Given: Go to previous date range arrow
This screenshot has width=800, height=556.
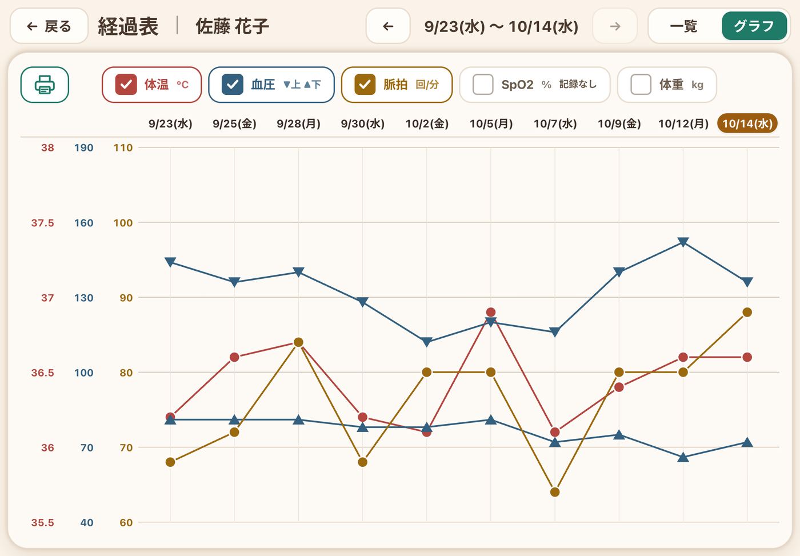Looking at the screenshot, I should 388,26.
